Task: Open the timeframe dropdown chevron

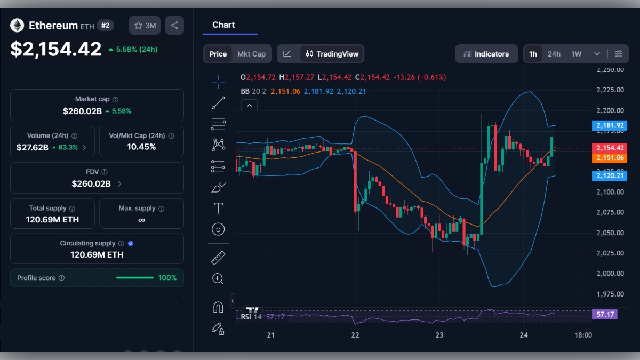Action: pos(597,53)
